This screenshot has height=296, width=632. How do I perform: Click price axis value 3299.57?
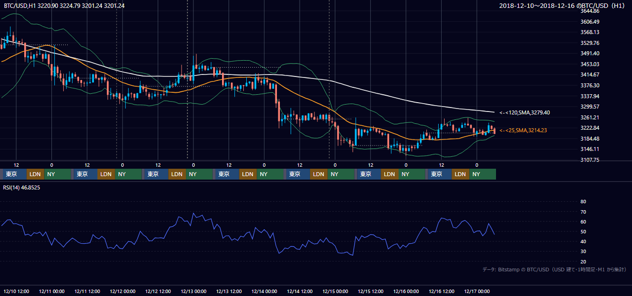coord(590,107)
